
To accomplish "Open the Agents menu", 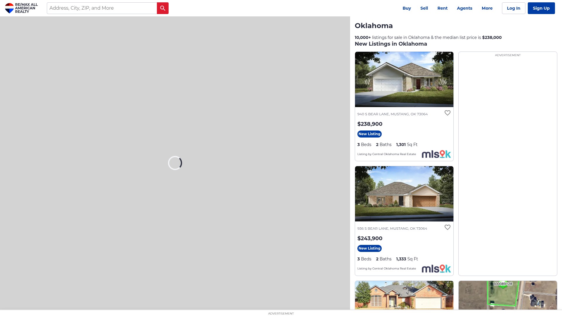I will point(465,8).
